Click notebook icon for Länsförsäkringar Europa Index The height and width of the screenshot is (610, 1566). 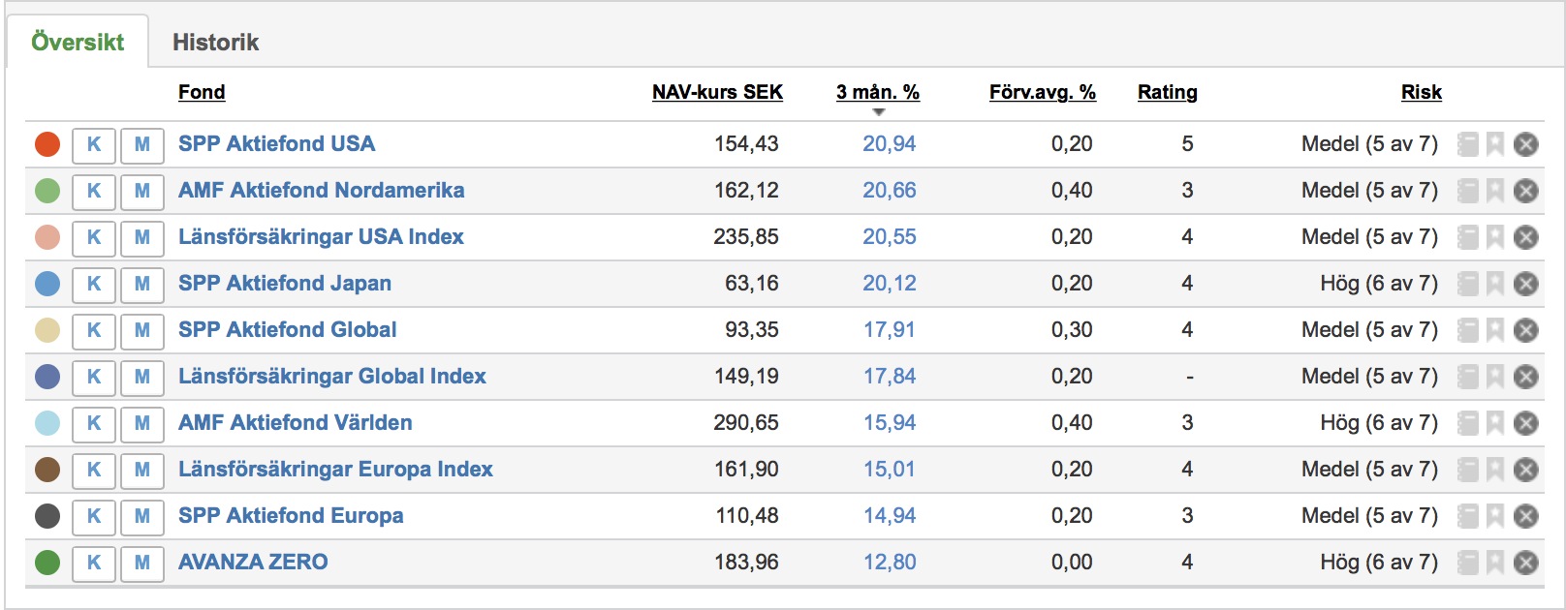1468,470
